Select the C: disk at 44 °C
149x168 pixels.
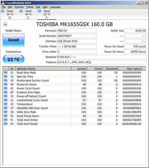[28, 14]
